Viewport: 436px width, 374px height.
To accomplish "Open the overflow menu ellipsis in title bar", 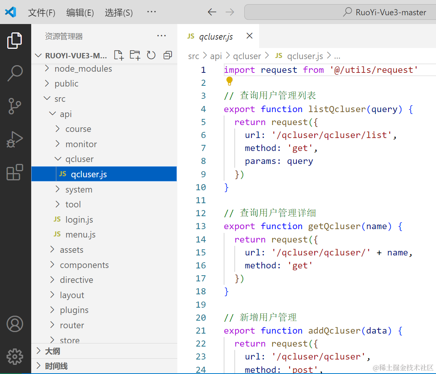I will pyautogui.click(x=151, y=12).
